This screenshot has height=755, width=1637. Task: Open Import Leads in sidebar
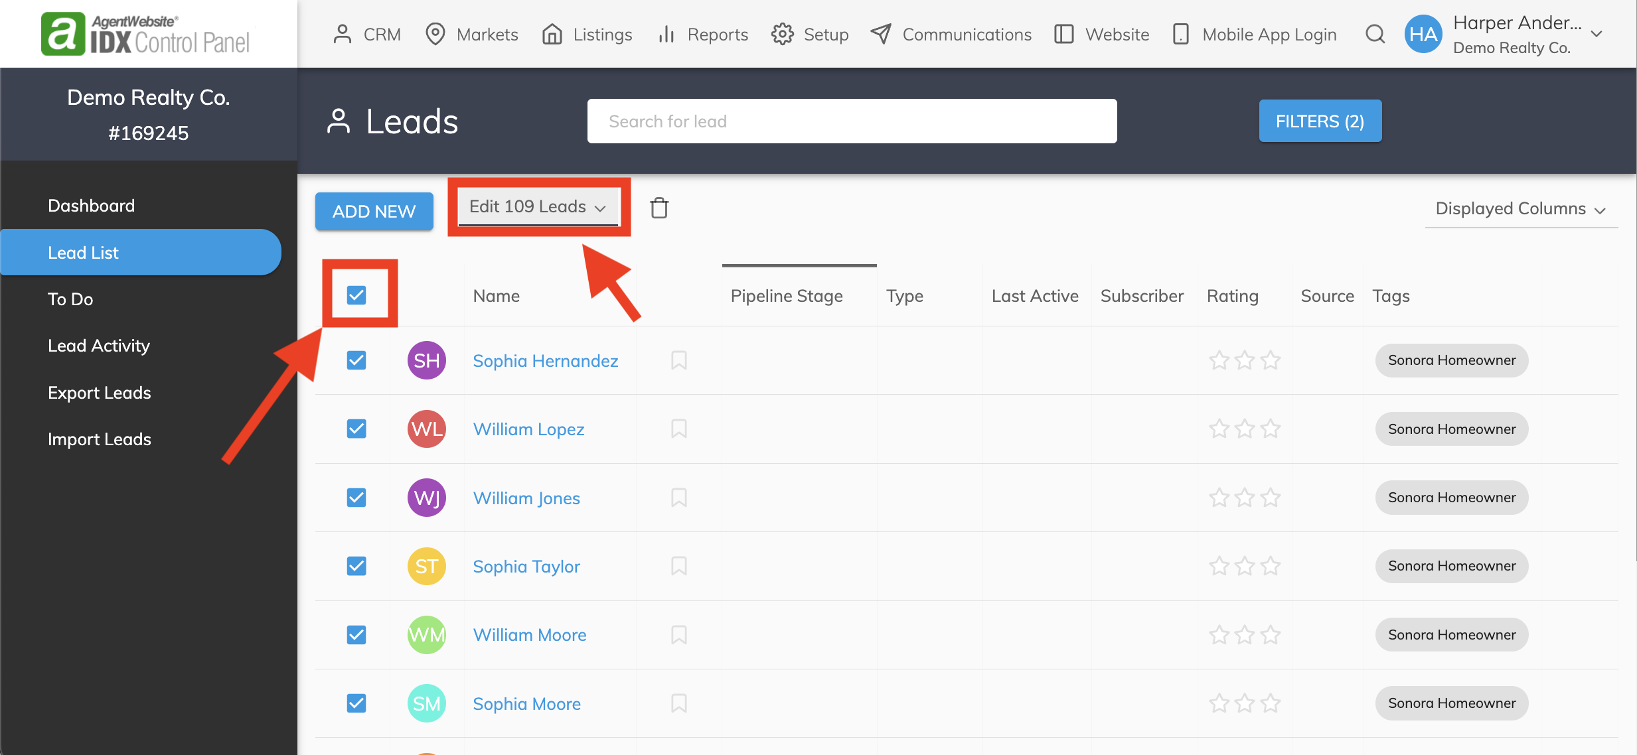pyautogui.click(x=100, y=439)
